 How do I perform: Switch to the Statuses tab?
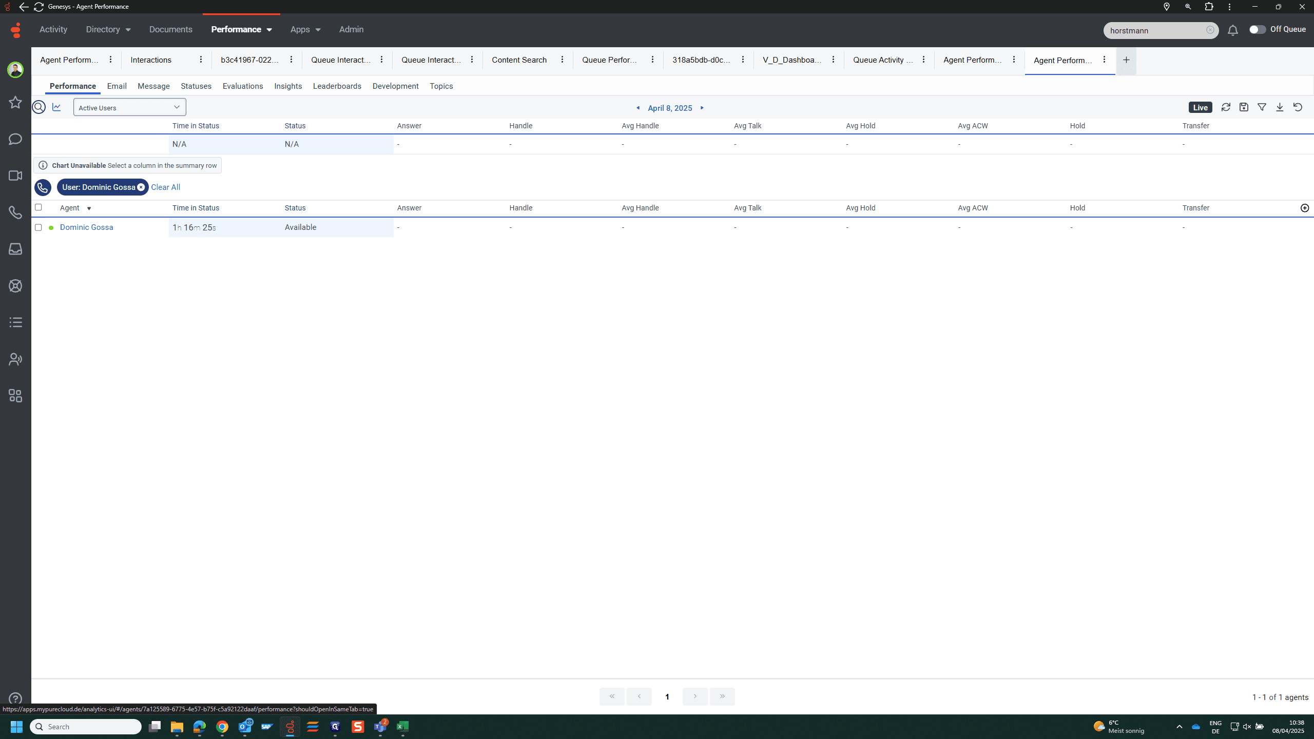pyautogui.click(x=196, y=86)
